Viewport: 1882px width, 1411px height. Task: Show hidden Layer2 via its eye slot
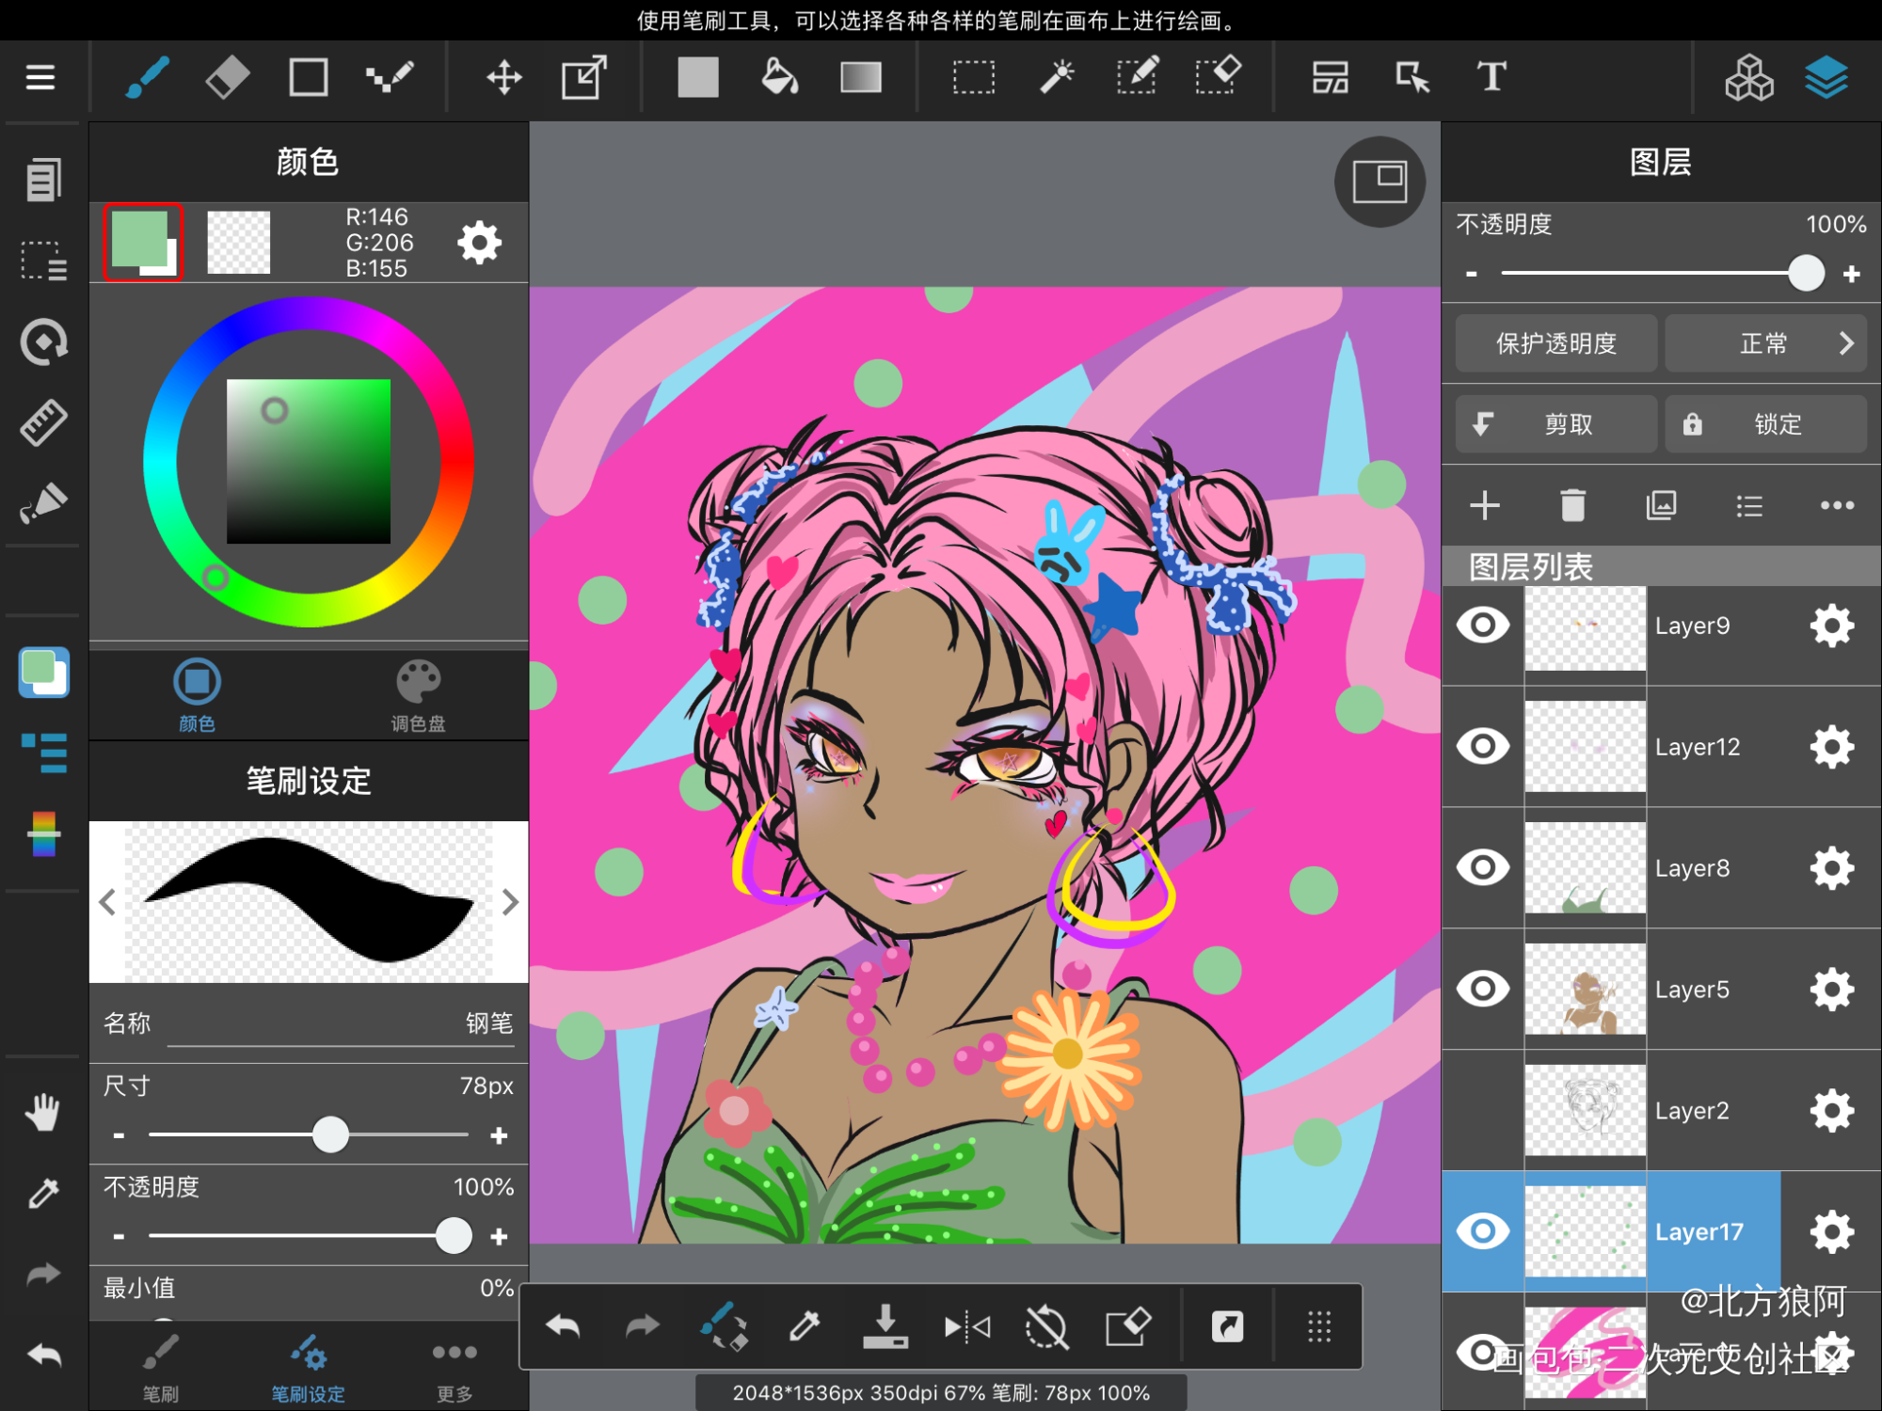click(1483, 1110)
